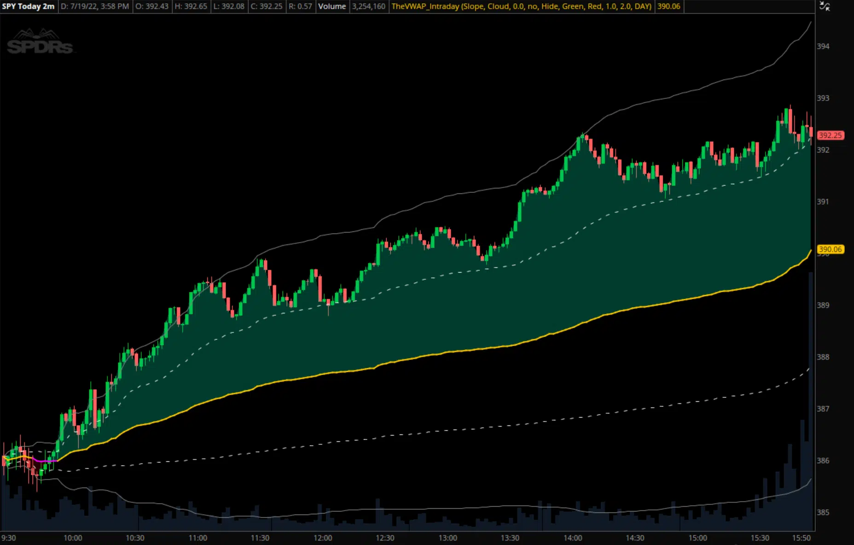The width and height of the screenshot is (854, 545).
Task: Click the 10:00 time axis label
Action: [x=73, y=538]
